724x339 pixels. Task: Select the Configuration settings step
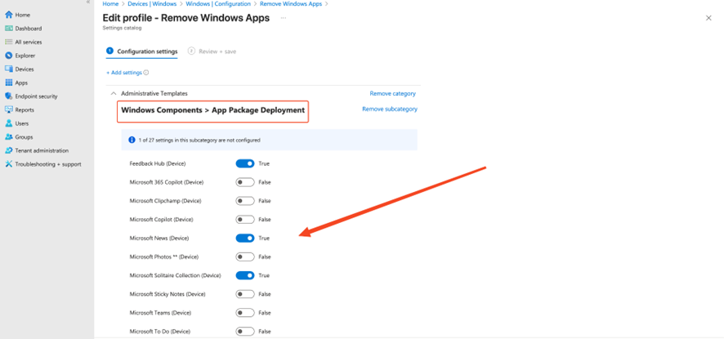pyautogui.click(x=142, y=51)
